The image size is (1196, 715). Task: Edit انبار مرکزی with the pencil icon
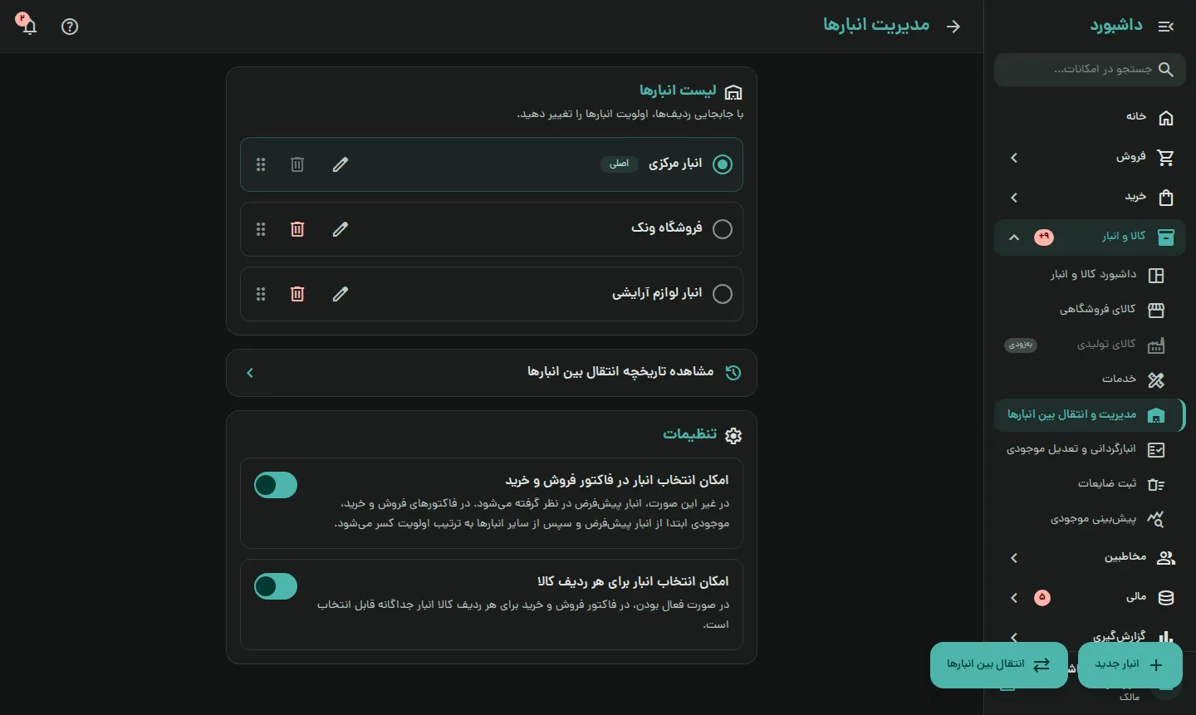(x=341, y=164)
